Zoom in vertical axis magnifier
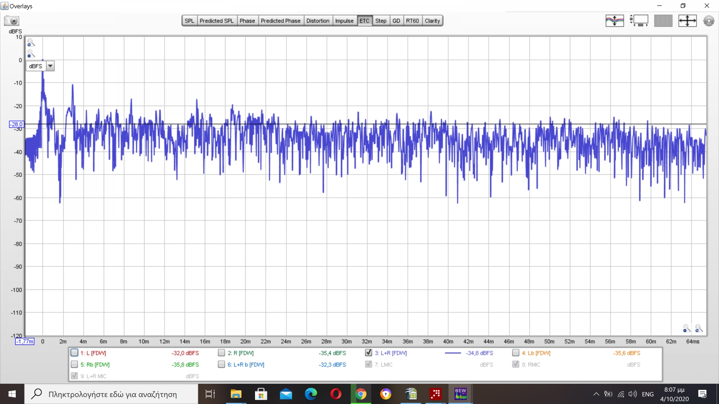Viewport: 719px width, 404px height. 31,43
